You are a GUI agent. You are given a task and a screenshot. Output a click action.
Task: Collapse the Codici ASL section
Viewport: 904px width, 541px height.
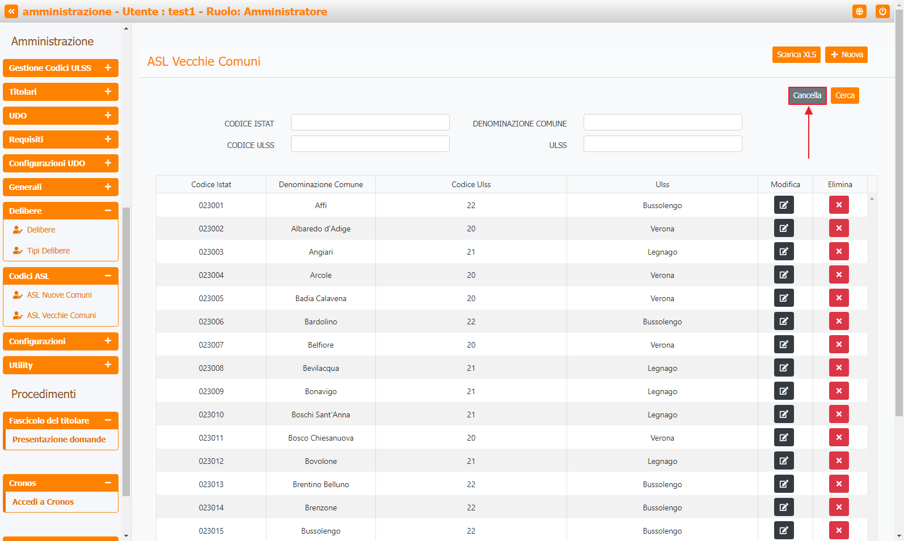[x=108, y=276]
